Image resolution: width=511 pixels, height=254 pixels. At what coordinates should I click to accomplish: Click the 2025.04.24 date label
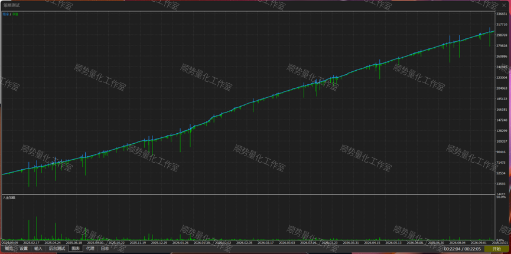pos(53,243)
